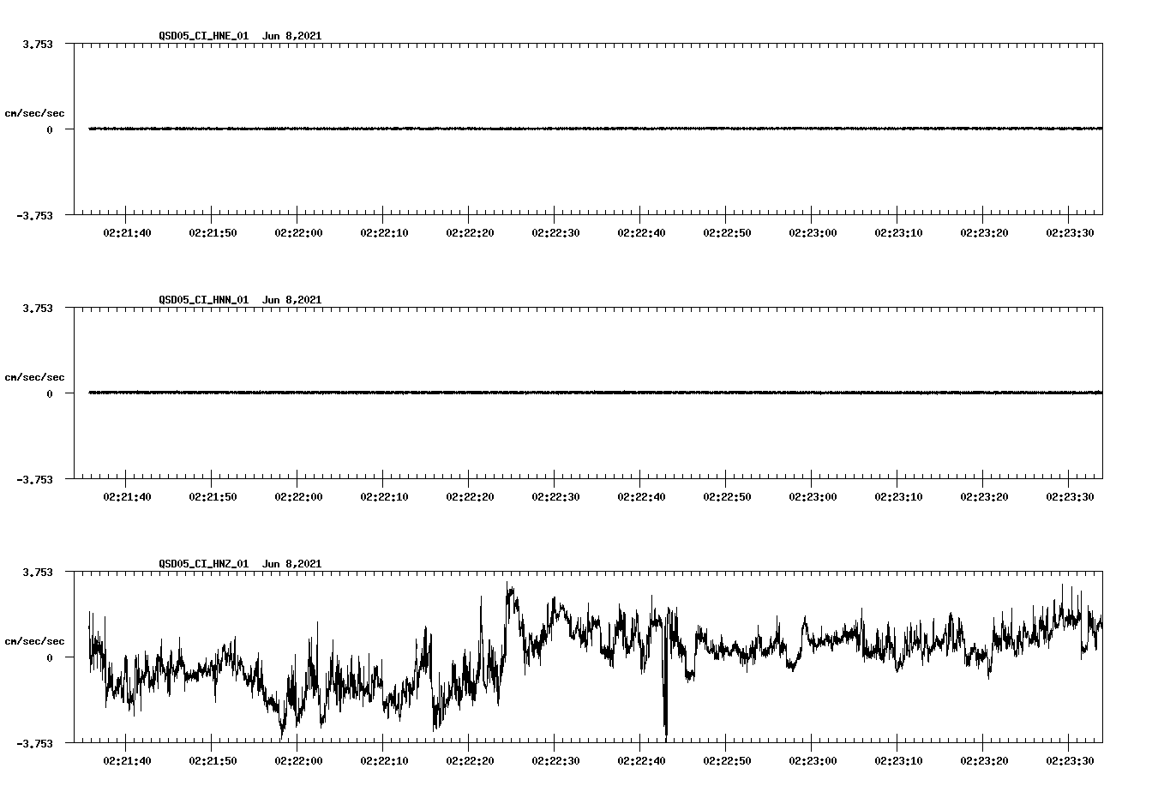Click the cm/sec/sec unit label of HNN plot
Image resolution: width=1164 pixels, height=792 pixels.
pos(35,377)
